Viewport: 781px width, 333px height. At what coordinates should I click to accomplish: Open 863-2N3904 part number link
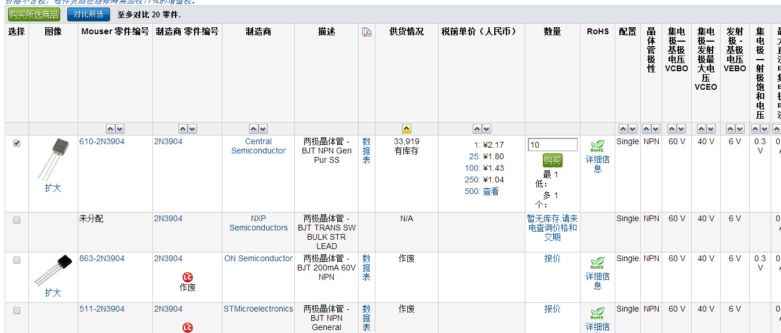(102, 259)
